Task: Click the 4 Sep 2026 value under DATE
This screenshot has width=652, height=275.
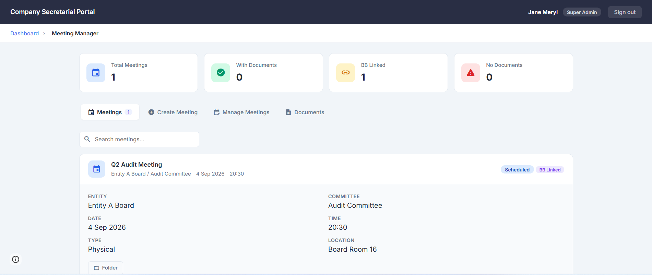Action: pos(107,227)
